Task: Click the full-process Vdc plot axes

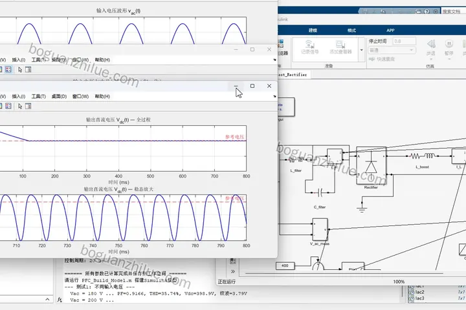Action: coord(123,149)
